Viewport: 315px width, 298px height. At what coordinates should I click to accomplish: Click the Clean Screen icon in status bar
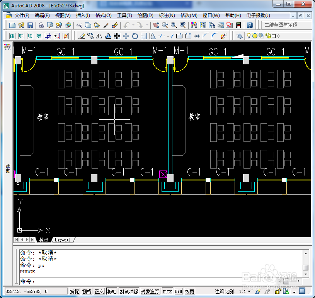302,291
